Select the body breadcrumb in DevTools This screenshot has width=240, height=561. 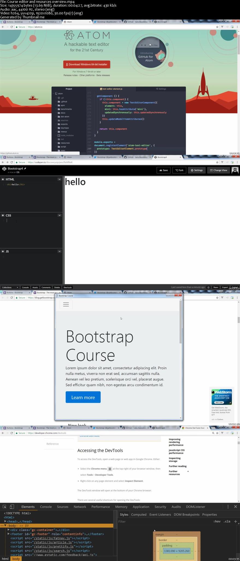point(16,559)
